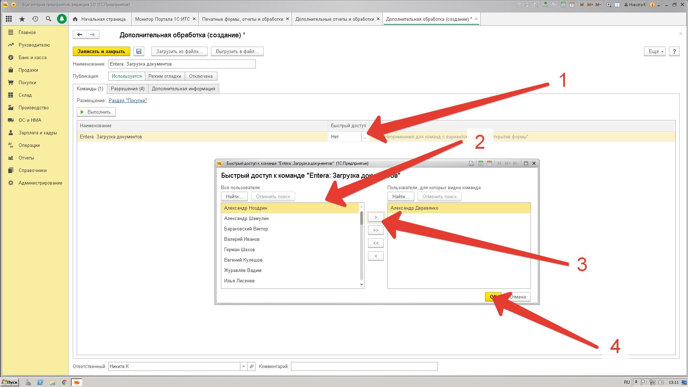The width and height of the screenshot is (688, 387).
Task: Select the Команды (1) tab
Action: pos(90,89)
